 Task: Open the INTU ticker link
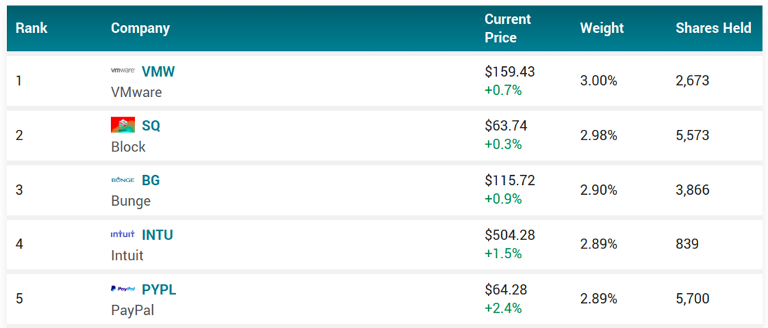[x=157, y=234]
